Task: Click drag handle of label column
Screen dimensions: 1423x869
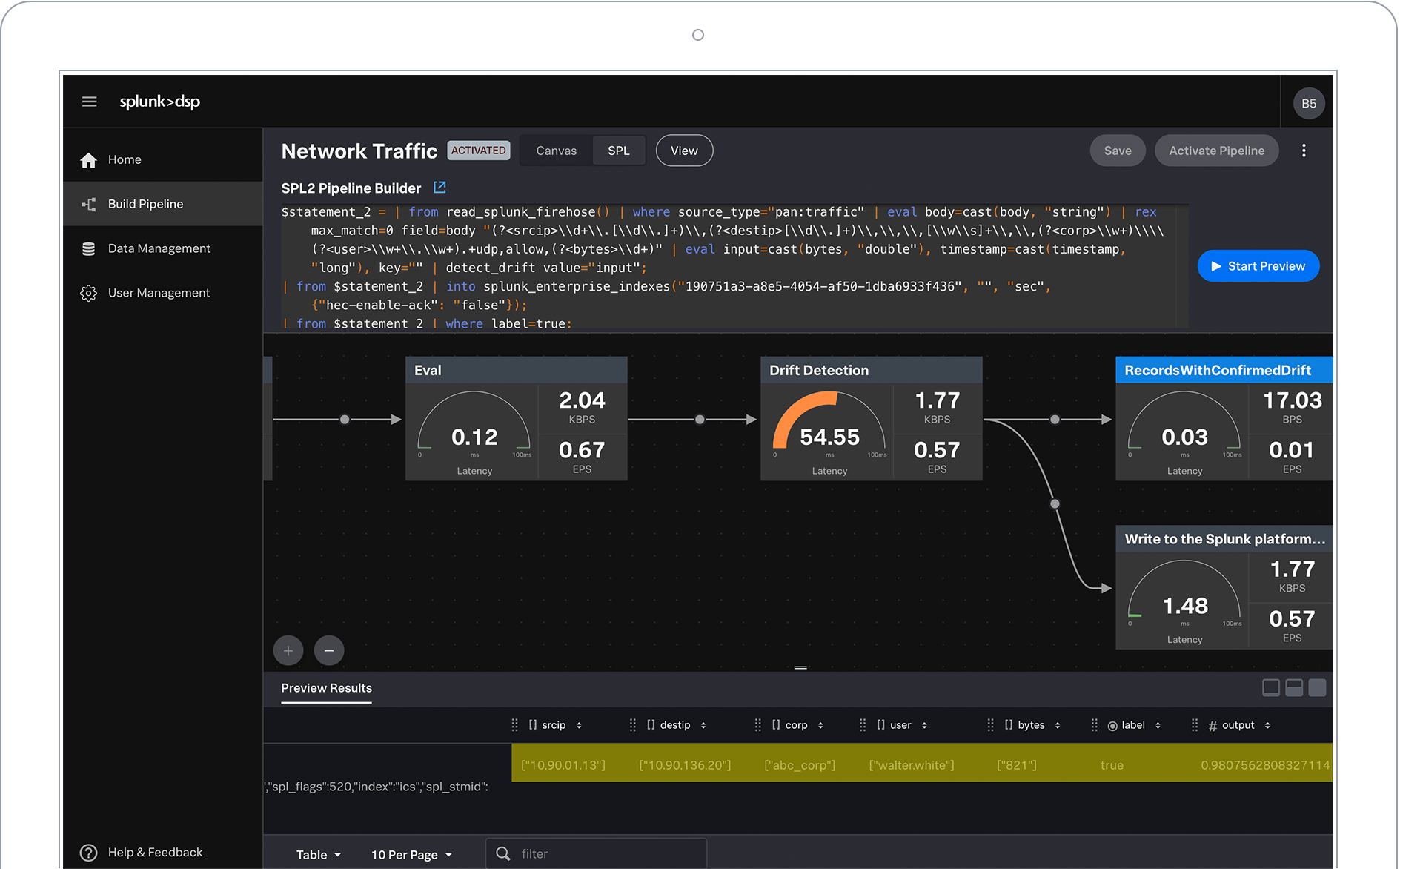Action: coord(1094,725)
